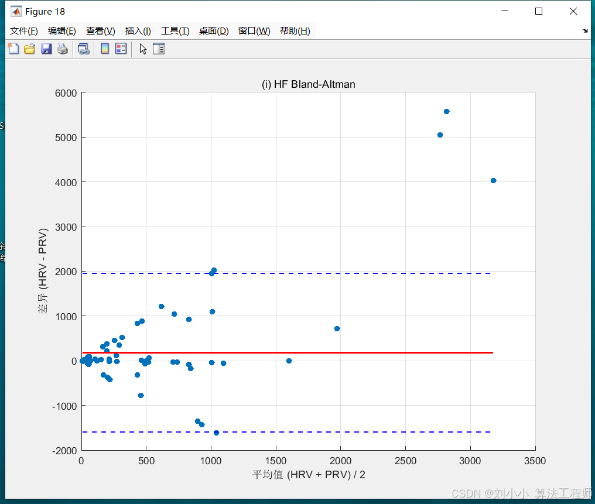Viewport: 595px width, 504px height.
Task: Click the New Figure toolbar icon
Action: pyautogui.click(x=13, y=49)
